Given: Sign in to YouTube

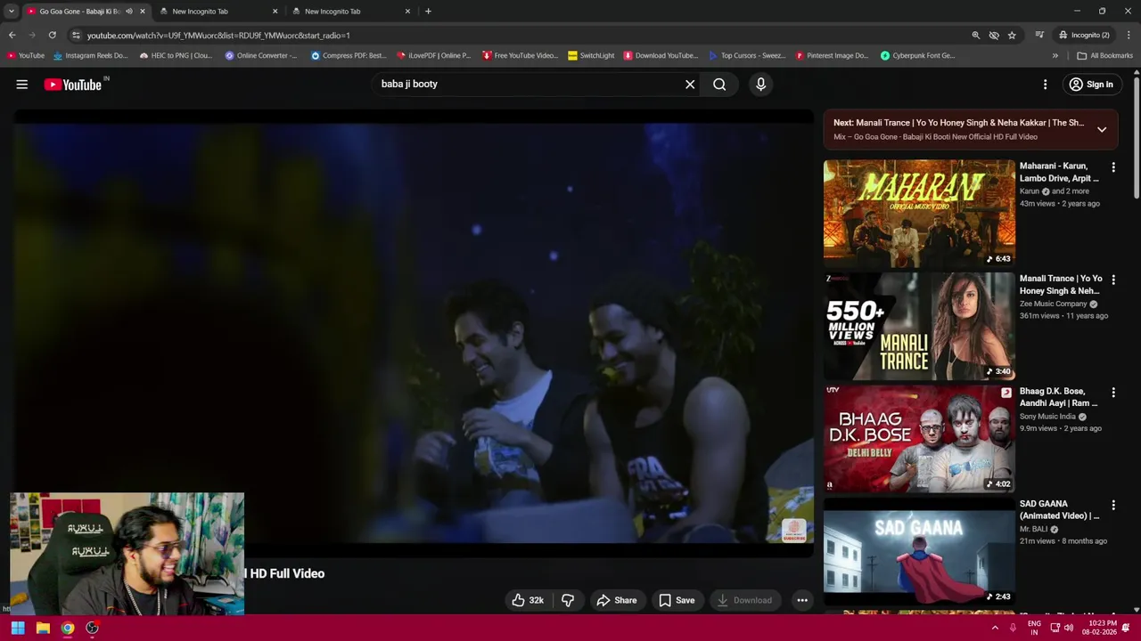Looking at the screenshot, I should [x=1091, y=85].
